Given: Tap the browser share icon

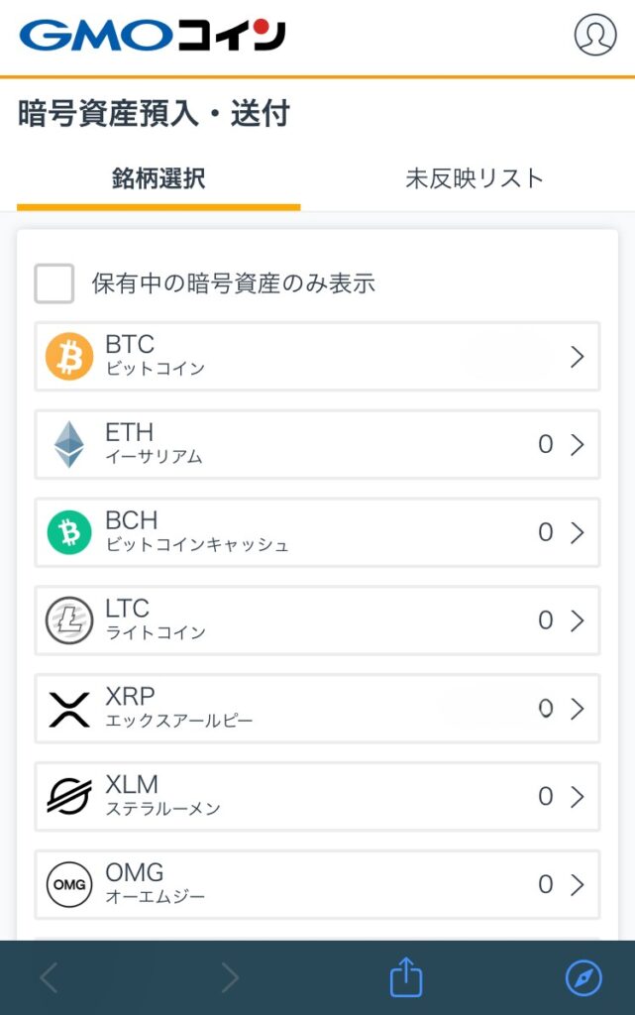Looking at the screenshot, I should (406, 979).
